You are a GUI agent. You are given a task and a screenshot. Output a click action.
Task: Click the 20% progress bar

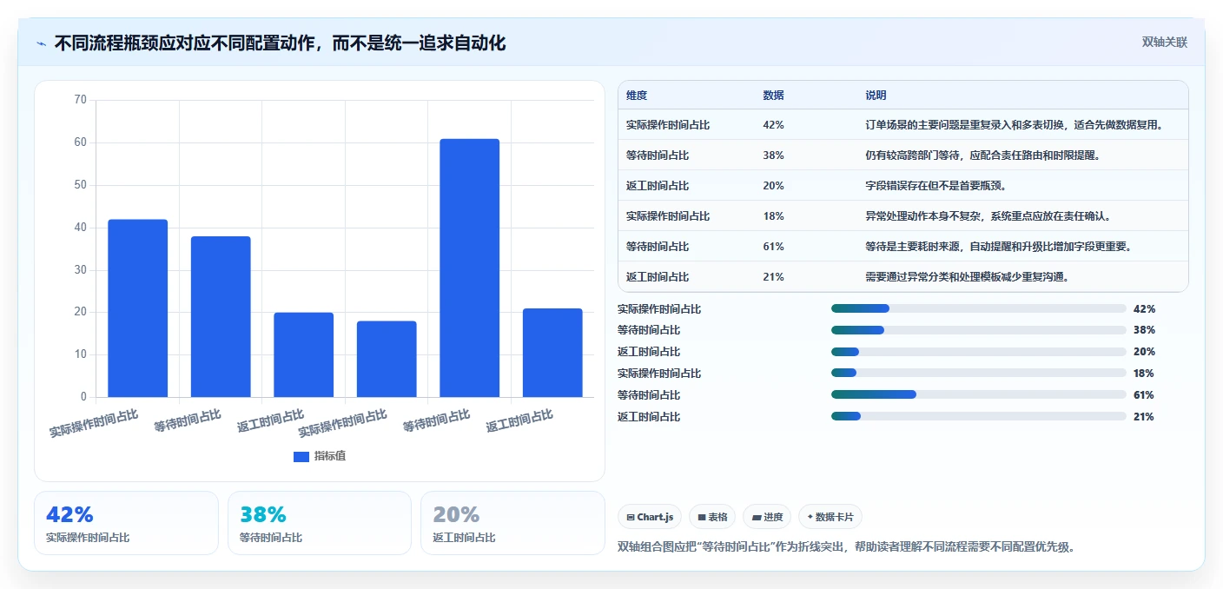(x=978, y=352)
